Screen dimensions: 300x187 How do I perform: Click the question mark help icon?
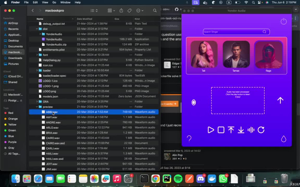point(189,139)
